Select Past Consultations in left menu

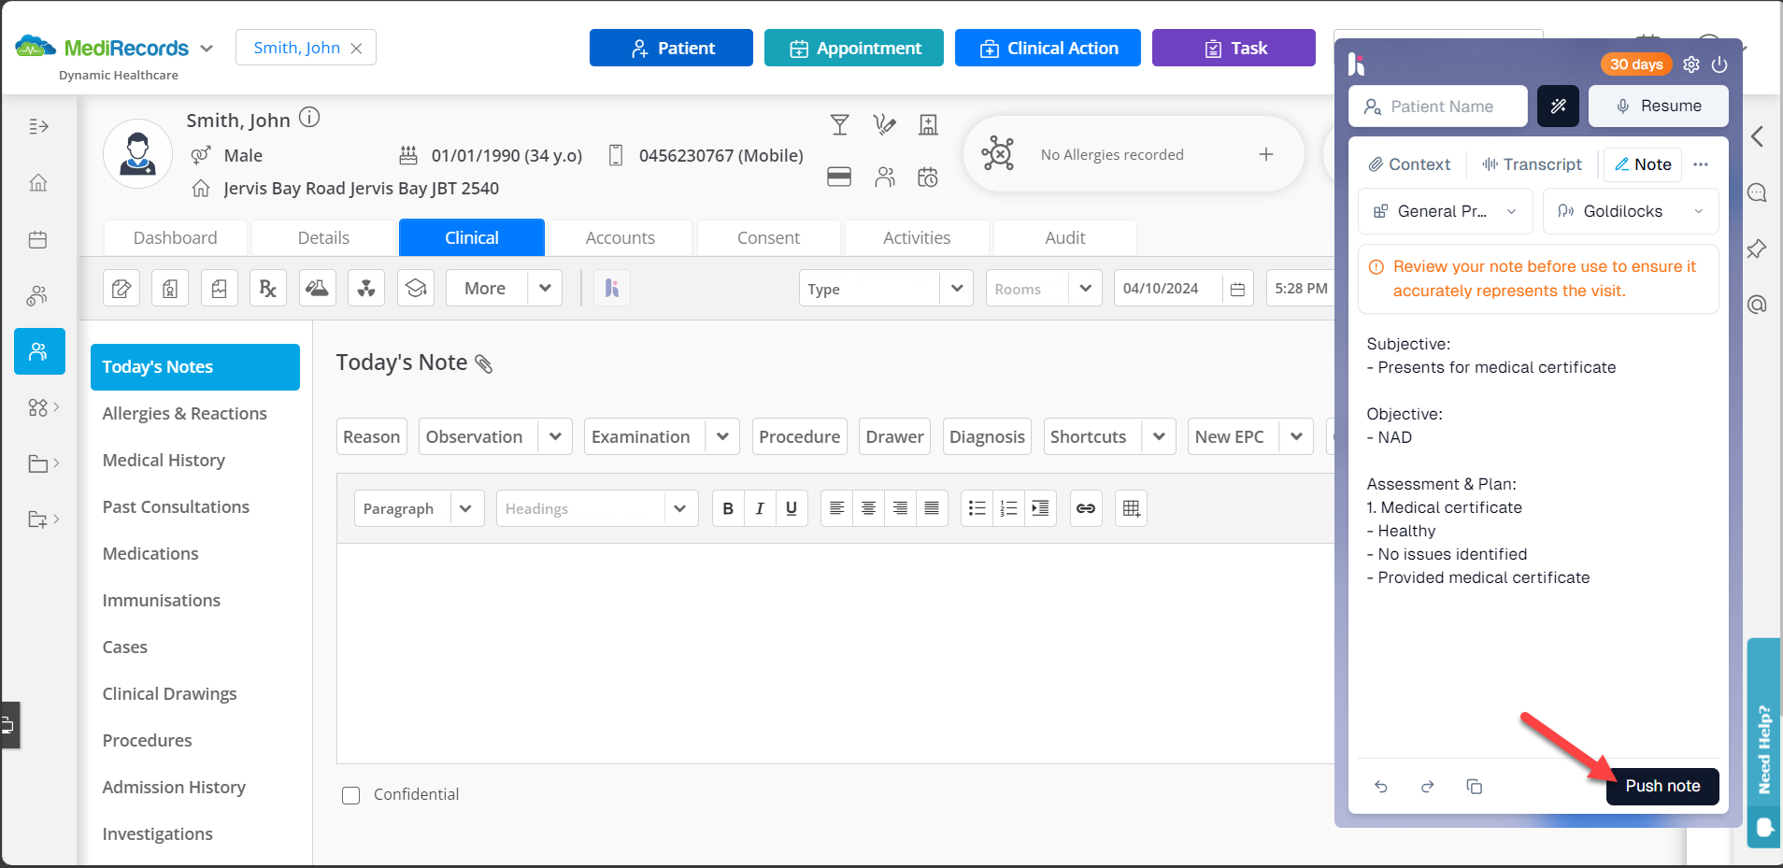tap(176, 506)
